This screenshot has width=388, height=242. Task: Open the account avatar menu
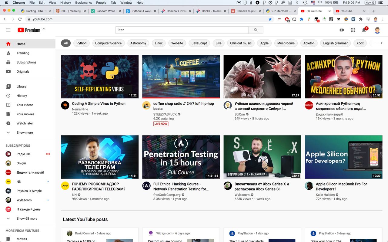[377, 30]
